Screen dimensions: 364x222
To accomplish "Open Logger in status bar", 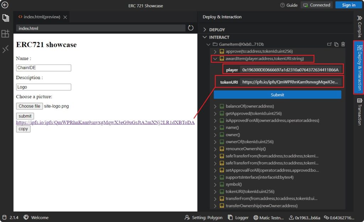I will [238, 217].
